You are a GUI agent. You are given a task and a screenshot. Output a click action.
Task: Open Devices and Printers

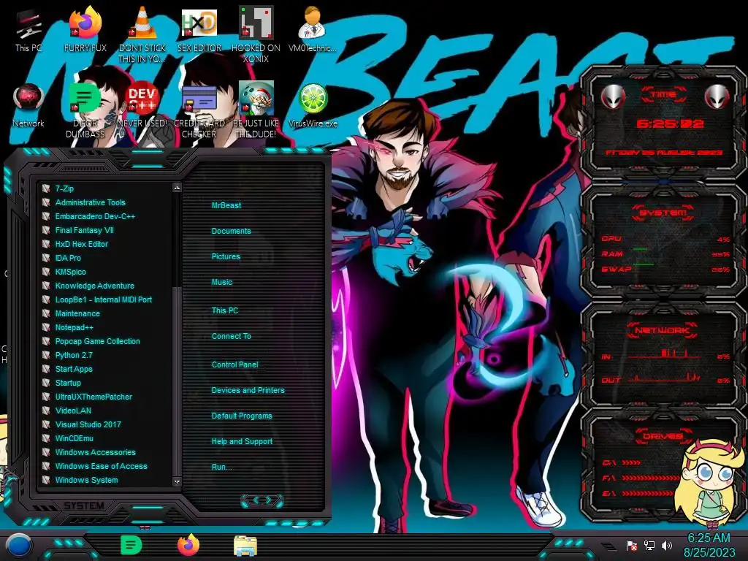point(248,390)
